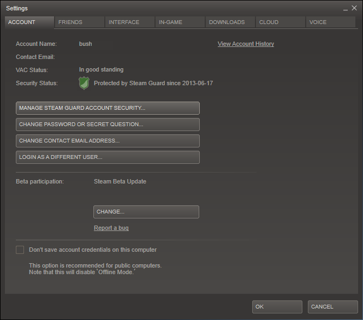Switch to the Account tab

(29, 22)
